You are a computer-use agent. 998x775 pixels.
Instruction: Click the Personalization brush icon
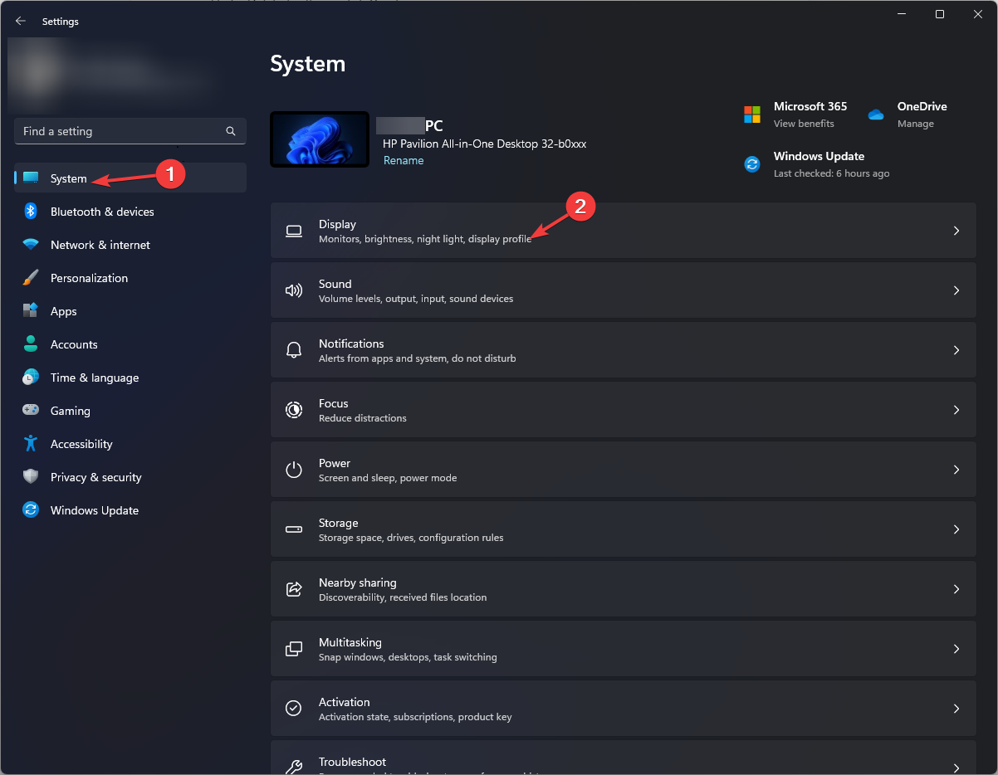point(31,278)
